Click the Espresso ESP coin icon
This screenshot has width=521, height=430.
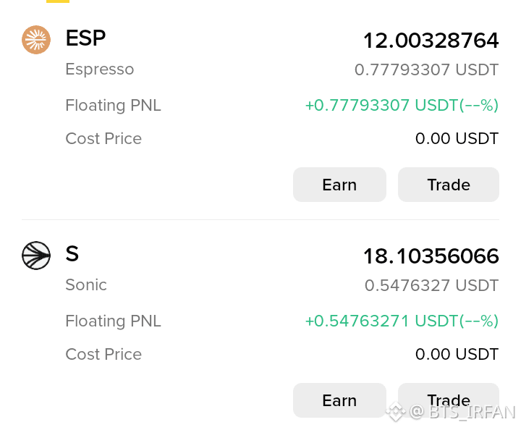36,40
